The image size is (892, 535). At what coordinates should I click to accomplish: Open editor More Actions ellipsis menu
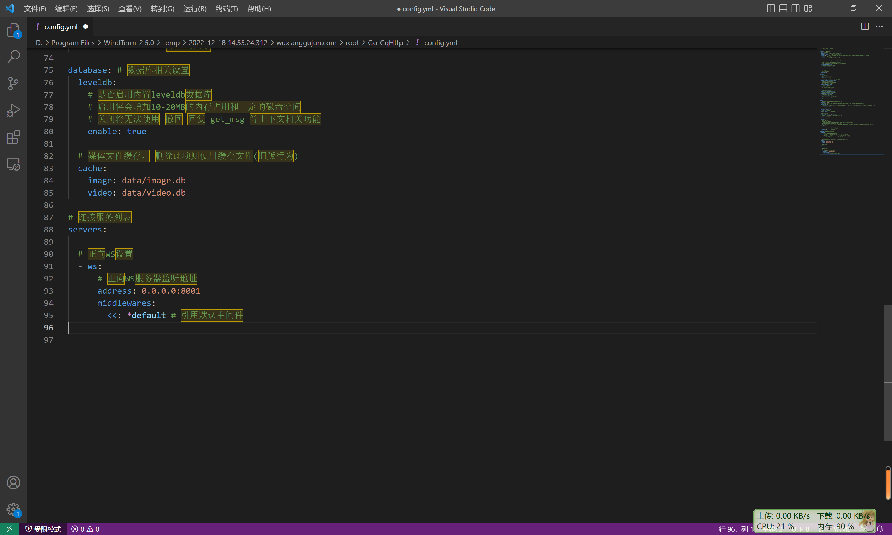tap(879, 26)
